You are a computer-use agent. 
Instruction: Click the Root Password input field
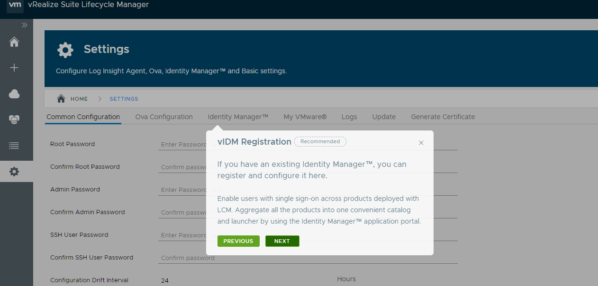tap(182, 144)
